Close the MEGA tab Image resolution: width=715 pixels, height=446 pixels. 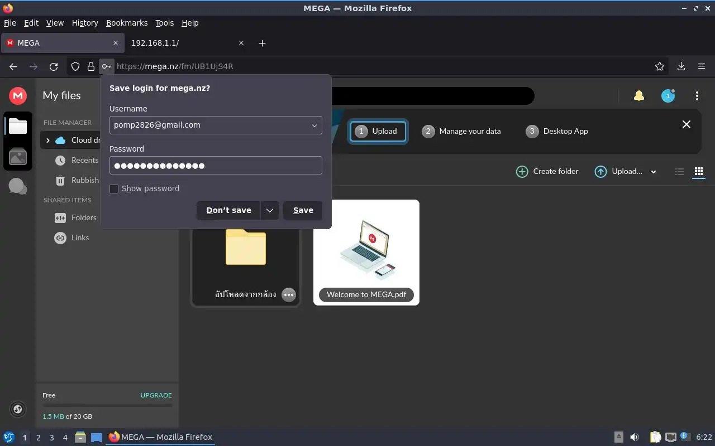116,43
